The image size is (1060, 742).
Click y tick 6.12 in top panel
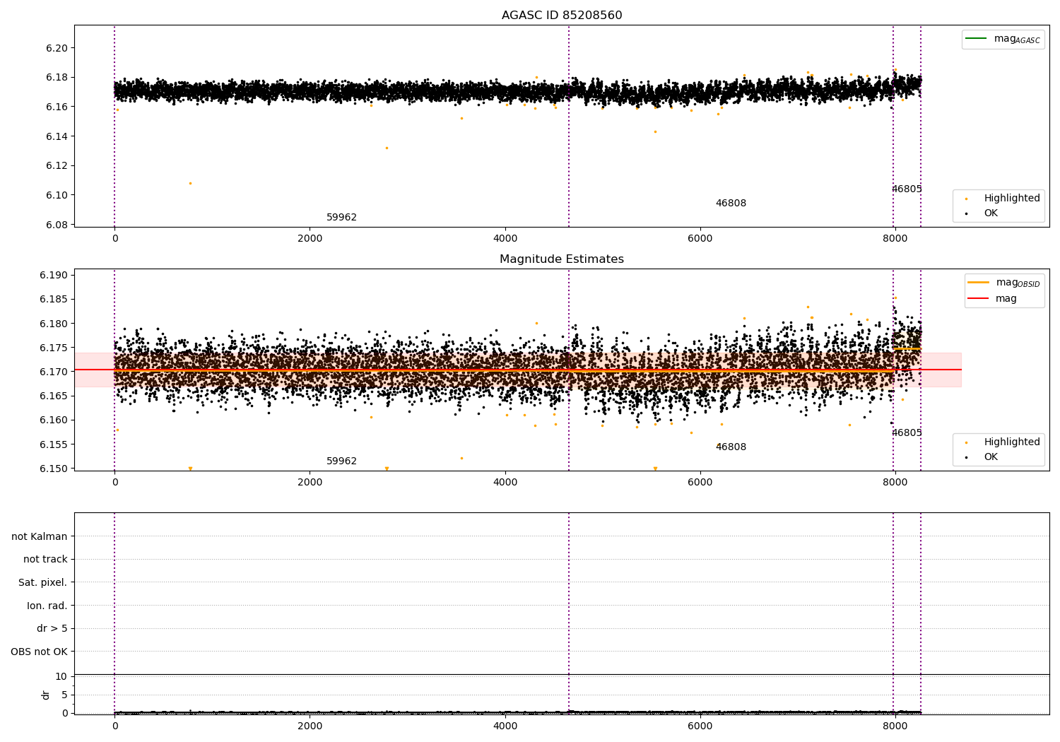click(57, 166)
